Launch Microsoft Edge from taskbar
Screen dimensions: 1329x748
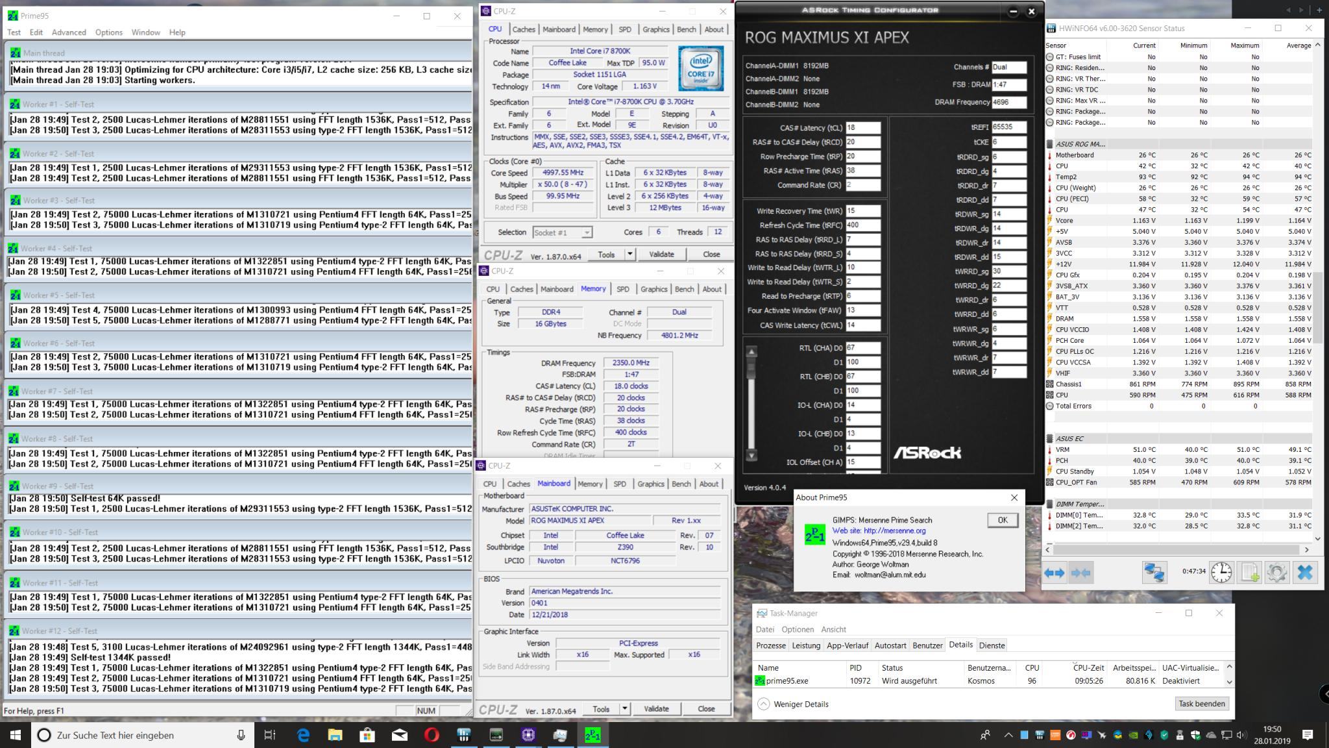(303, 735)
